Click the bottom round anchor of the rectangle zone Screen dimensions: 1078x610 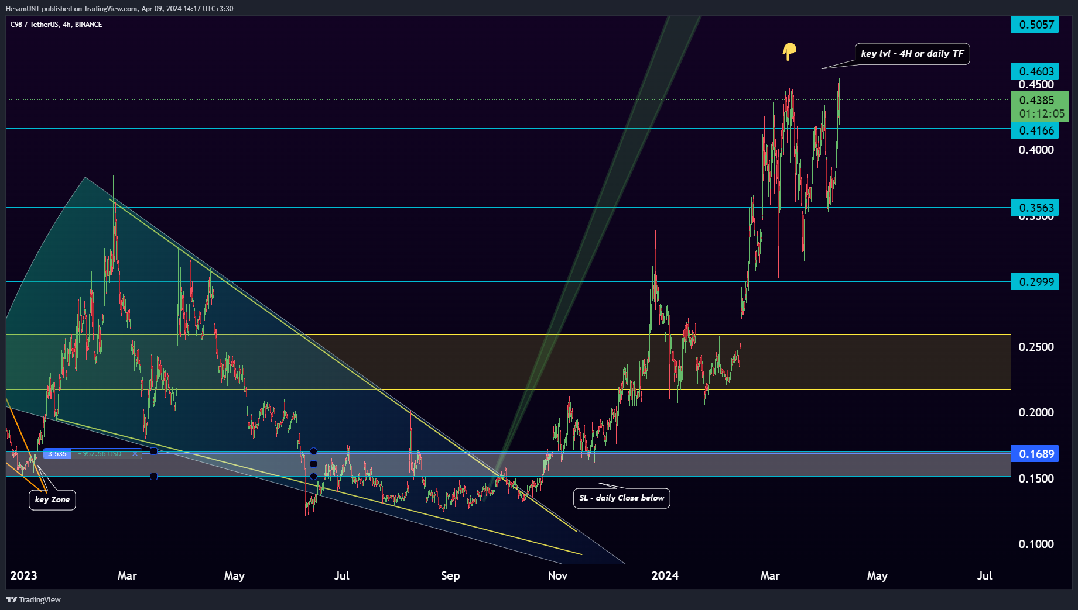pyautogui.click(x=313, y=476)
